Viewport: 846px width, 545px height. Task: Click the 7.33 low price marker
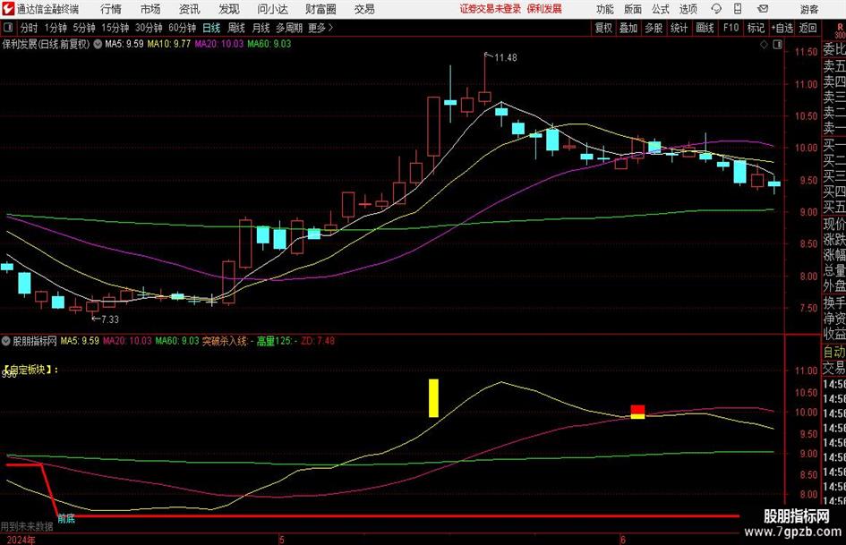(x=109, y=319)
